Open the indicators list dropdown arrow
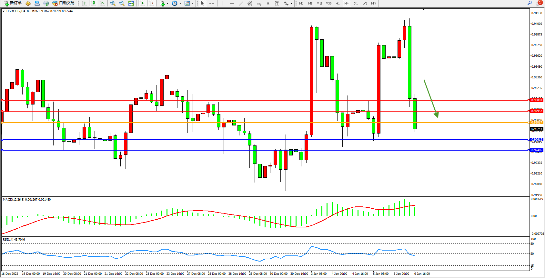545x278 pixels. click(x=167, y=4)
